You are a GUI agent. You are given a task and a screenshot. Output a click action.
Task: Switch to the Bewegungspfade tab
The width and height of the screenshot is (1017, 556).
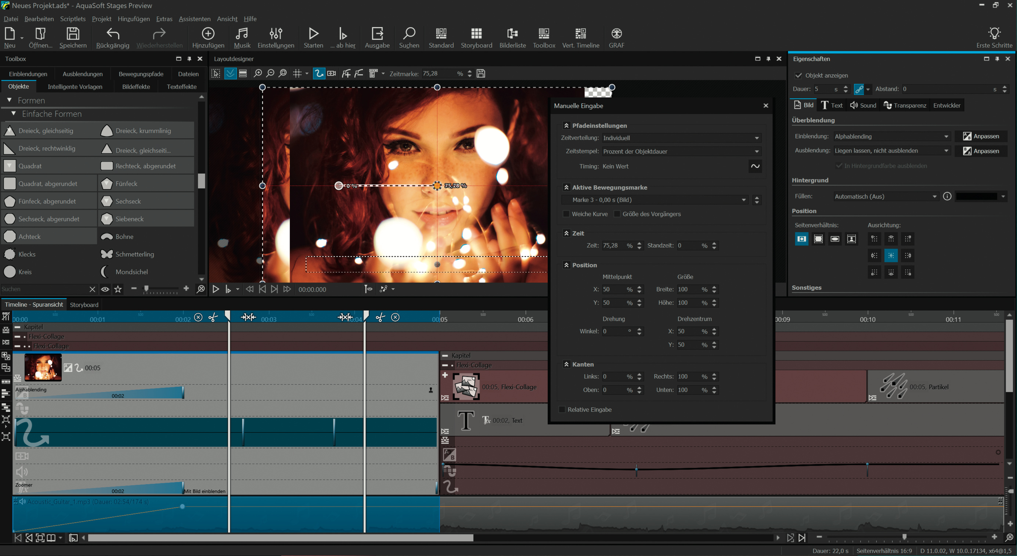[141, 74]
